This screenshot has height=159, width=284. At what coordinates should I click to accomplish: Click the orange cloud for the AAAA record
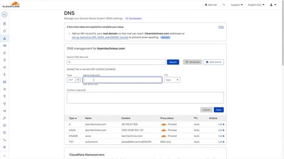click(164, 130)
